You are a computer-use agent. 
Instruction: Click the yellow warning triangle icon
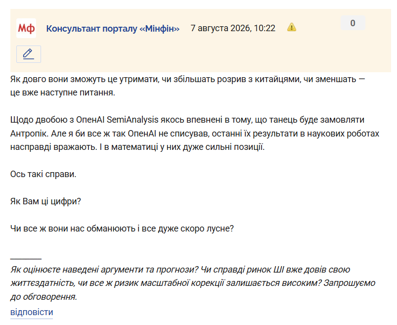291,27
